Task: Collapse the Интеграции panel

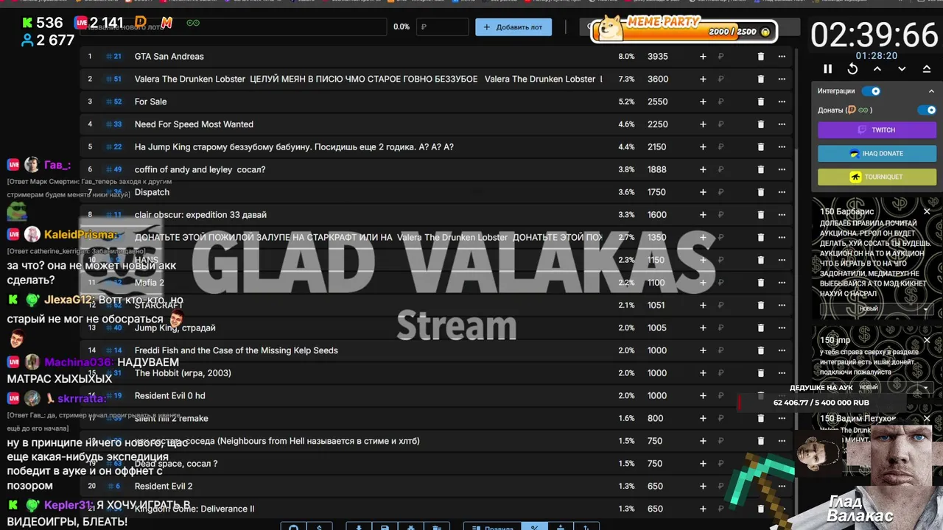Action: pos(930,91)
